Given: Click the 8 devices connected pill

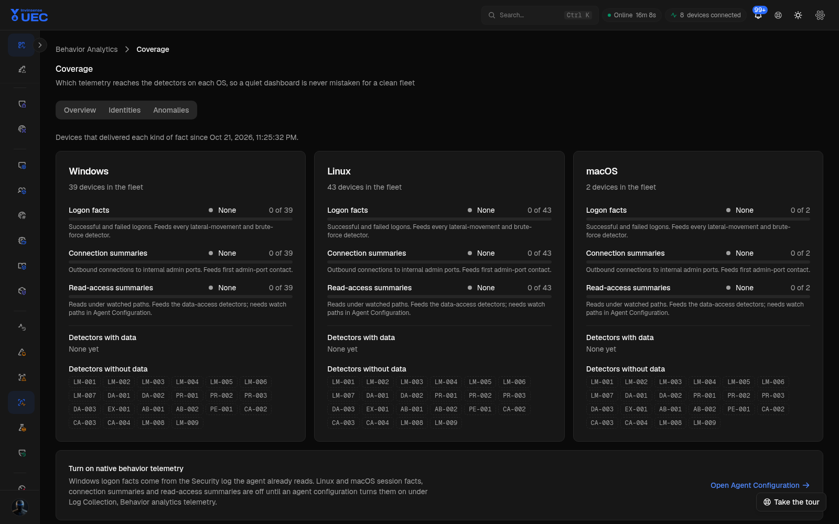Looking at the screenshot, I should [706, 15].
